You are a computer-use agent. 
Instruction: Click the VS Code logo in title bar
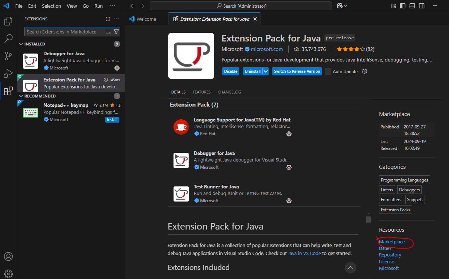(x=6, y=6)
